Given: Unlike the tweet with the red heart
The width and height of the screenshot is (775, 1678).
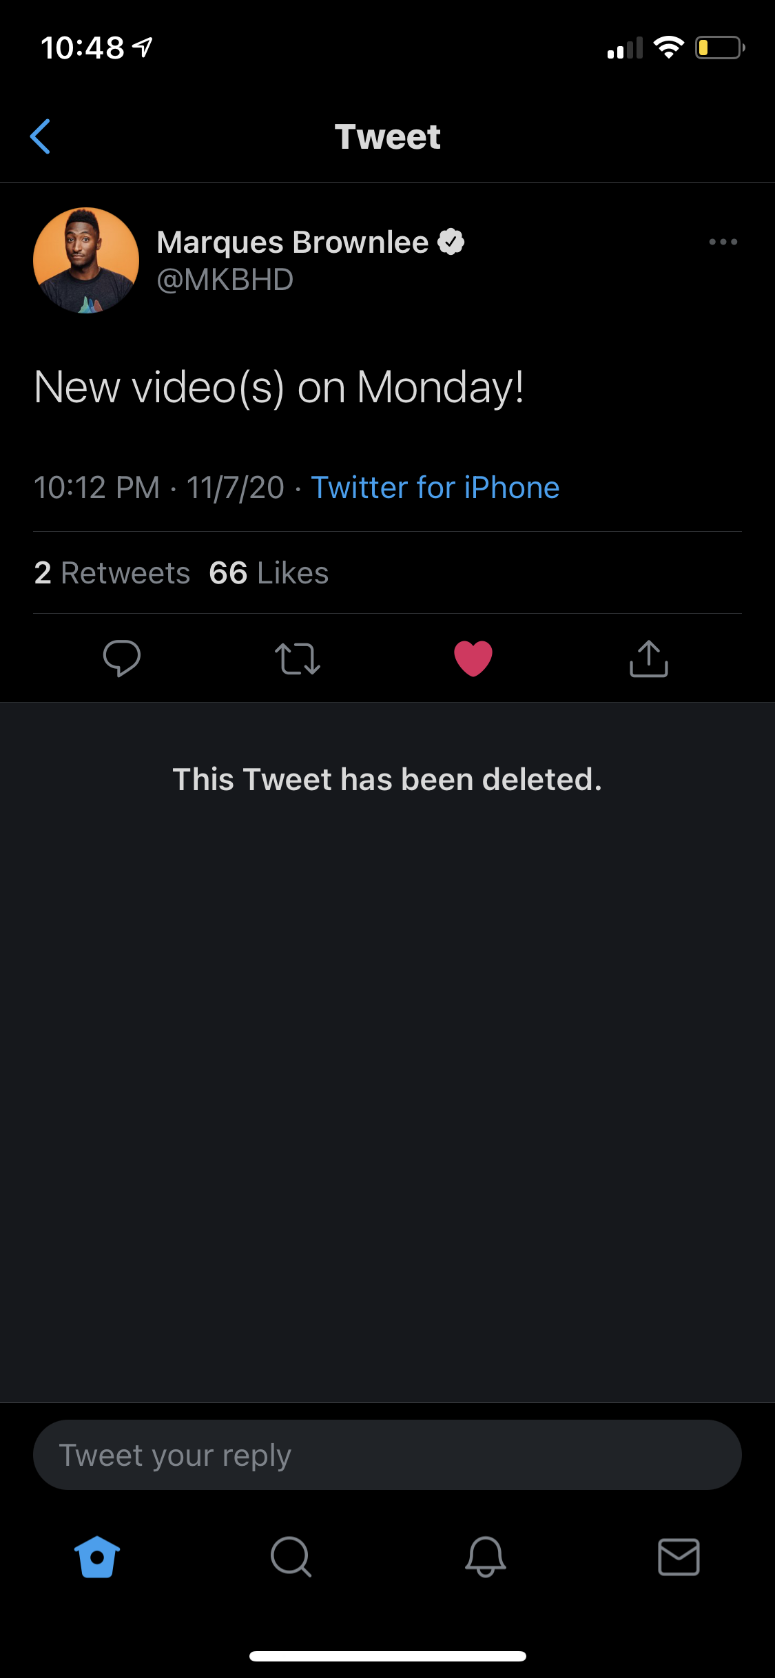Looking at the screenshot, I should pos(473,659).
